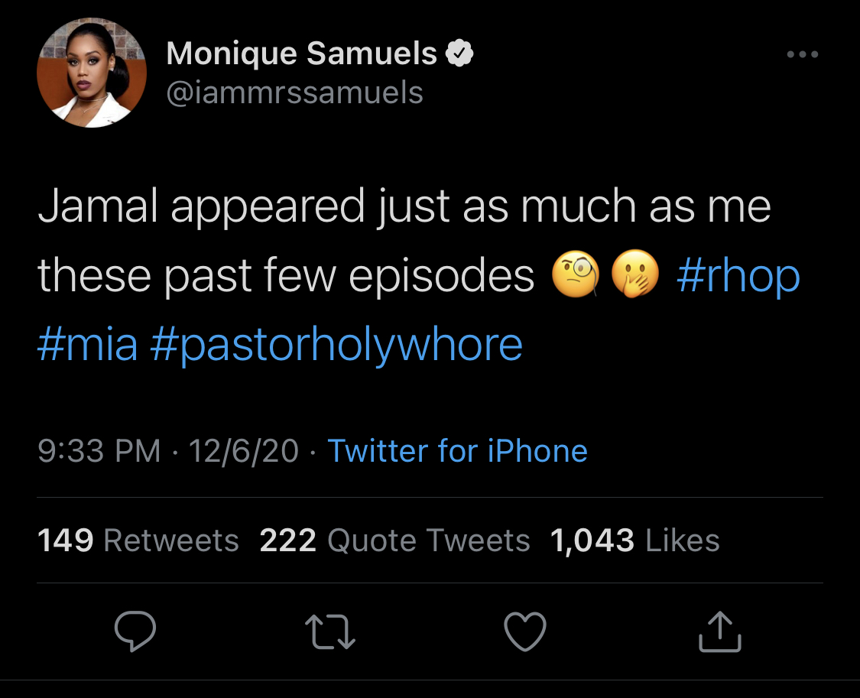View the 222 Quote Tweets list
This screenshot has width=860, height=698.
click(x=395, y=540)
